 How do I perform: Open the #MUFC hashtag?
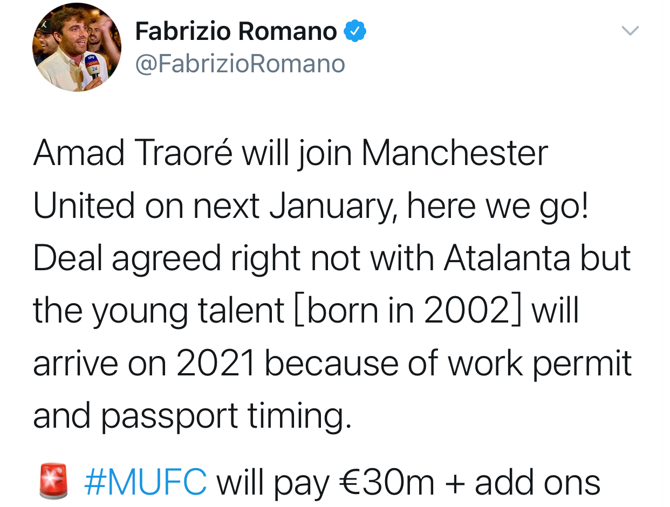(145, 482)
